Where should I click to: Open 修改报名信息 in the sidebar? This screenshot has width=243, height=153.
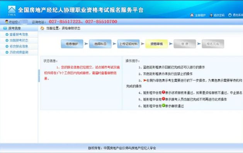[19, 46]
